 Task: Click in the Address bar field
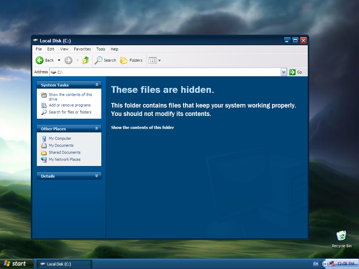coord(168,72)
